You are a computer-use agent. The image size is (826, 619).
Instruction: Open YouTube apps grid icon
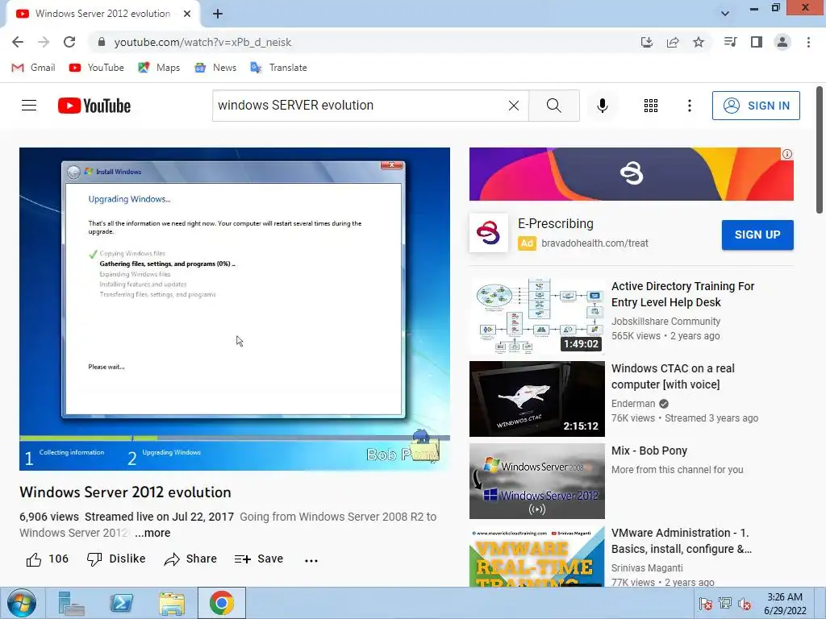click(651, 106)
